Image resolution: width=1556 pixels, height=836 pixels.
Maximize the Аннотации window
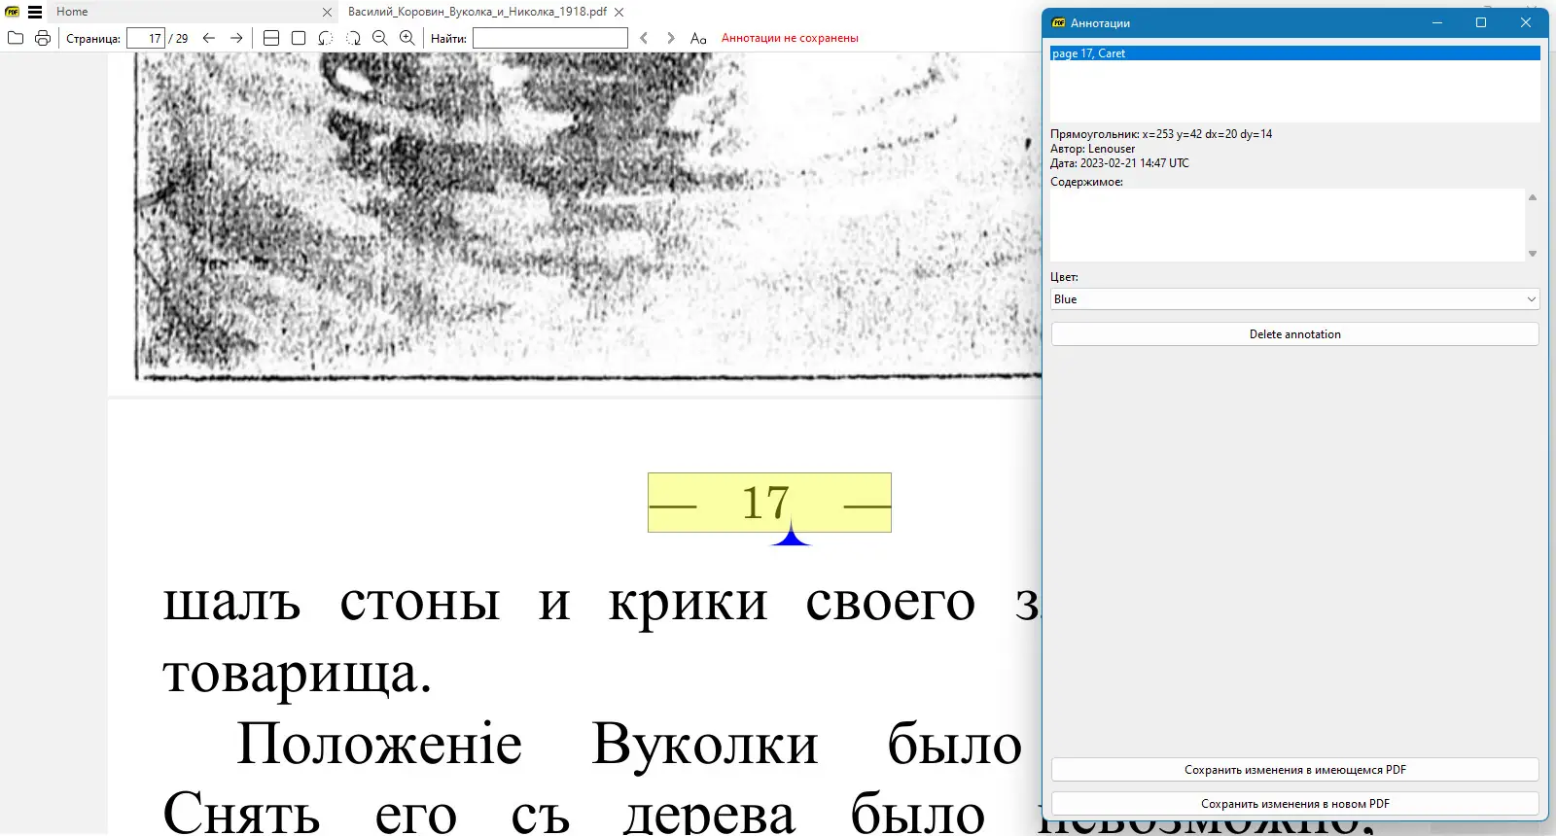[x=1481, y=22]
